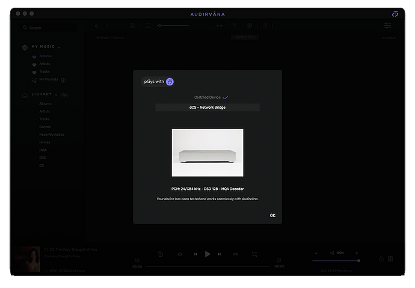The height and width of the screenshot is (288, 415).
Task: Collapse the LIBRARY section
Action: click(x=56, y=95)
